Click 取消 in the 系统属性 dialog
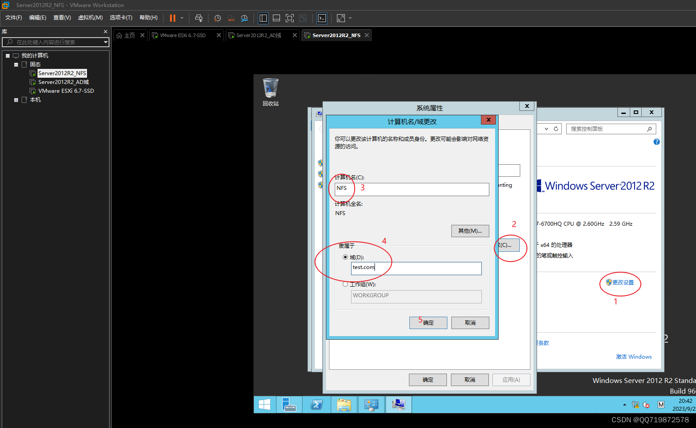 (469, 380)
